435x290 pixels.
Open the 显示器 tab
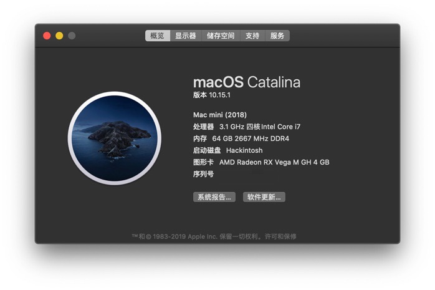pos(186,36)
